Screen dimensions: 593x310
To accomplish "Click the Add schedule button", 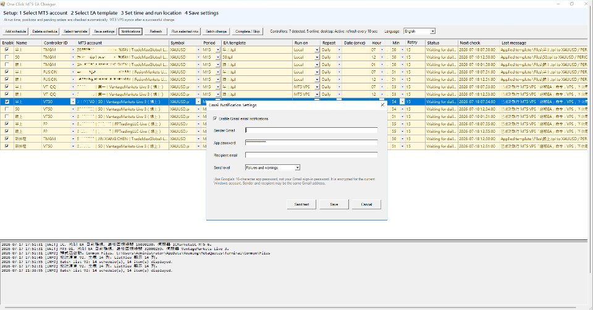I will 15,31.
